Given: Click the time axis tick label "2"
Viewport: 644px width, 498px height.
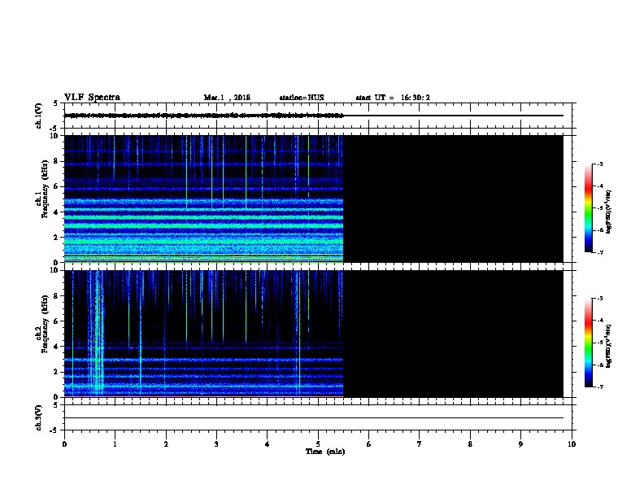Looking at the screenshot, I should (x=166, y=444).
